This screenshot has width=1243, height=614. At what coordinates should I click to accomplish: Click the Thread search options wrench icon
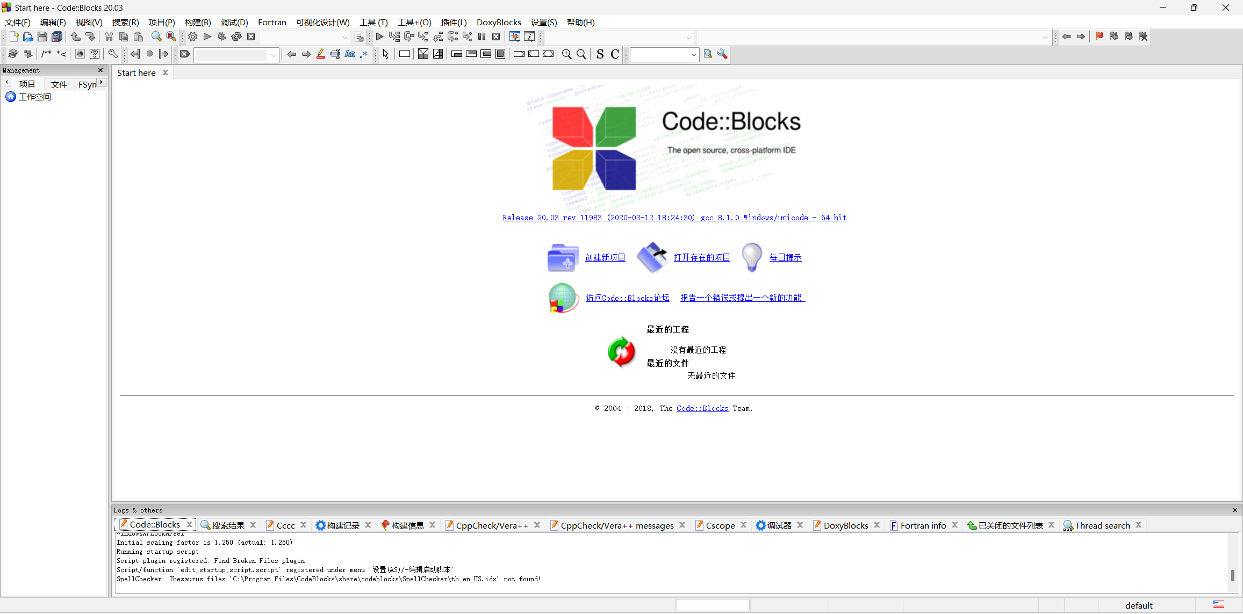(722, 54)
